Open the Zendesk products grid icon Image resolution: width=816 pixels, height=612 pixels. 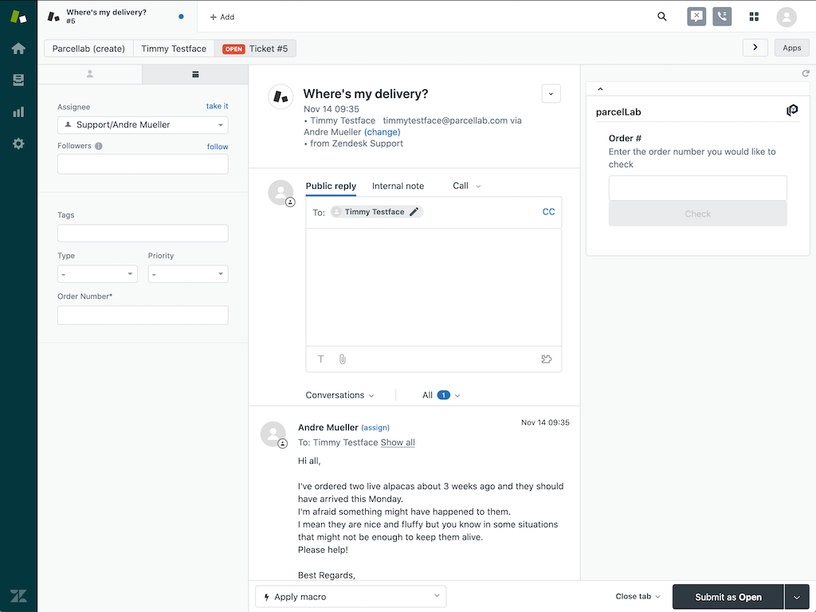(754, 17)
